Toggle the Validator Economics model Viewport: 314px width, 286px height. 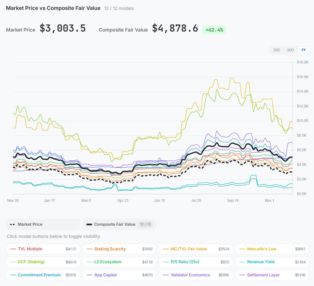pyautogui.click(x=196, y=275)
